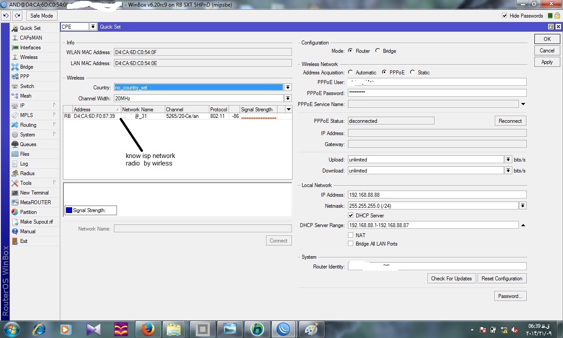The image size is (563, 338).
Task: Open the Wireless section
Action: tap(29, 57)
